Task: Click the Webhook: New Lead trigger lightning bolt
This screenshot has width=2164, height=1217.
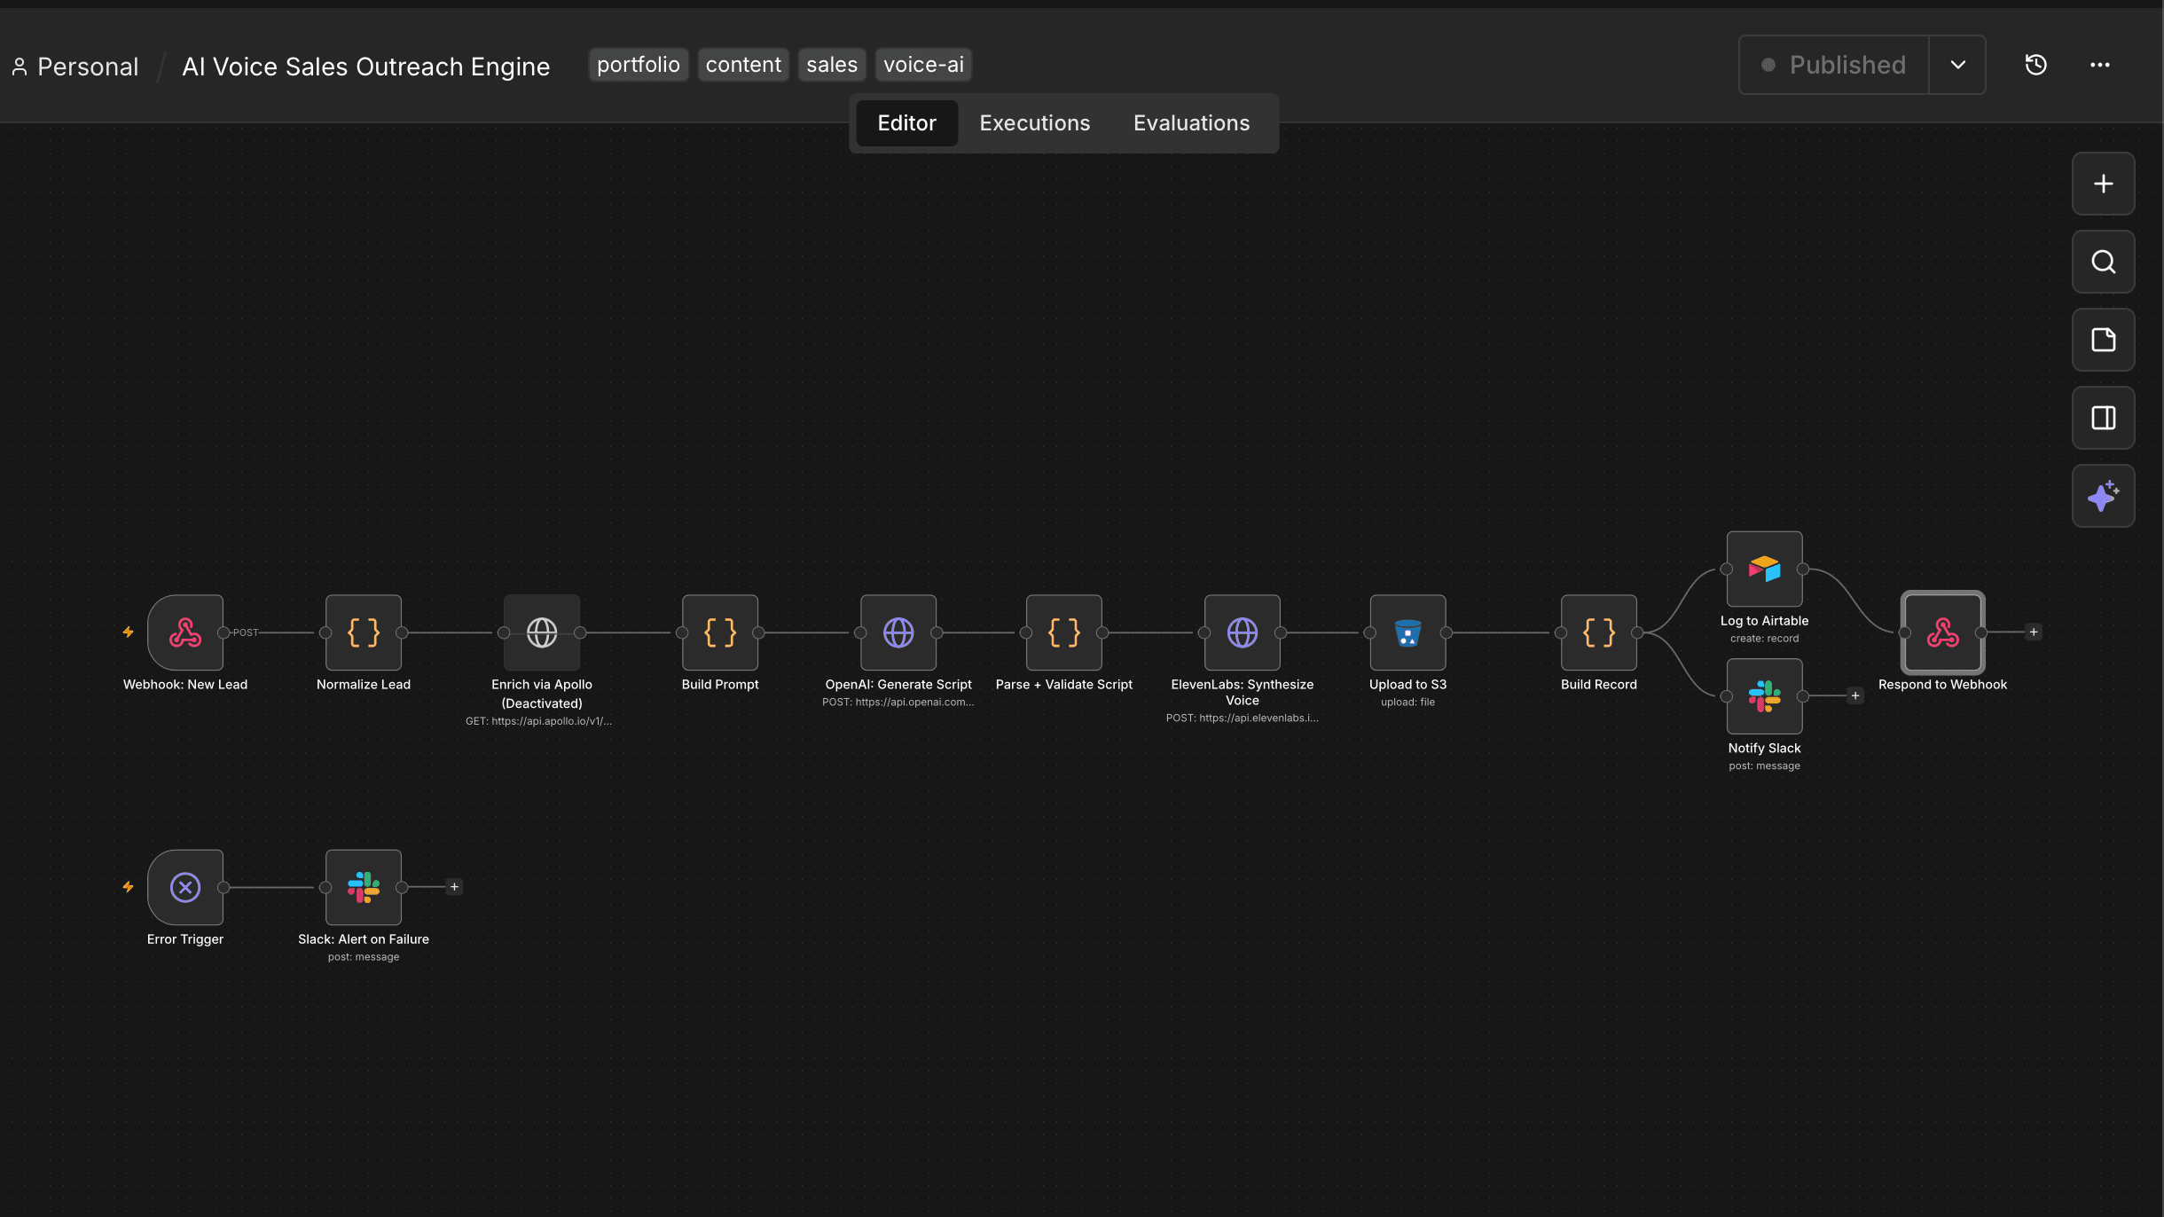Action: click(128, 632)
